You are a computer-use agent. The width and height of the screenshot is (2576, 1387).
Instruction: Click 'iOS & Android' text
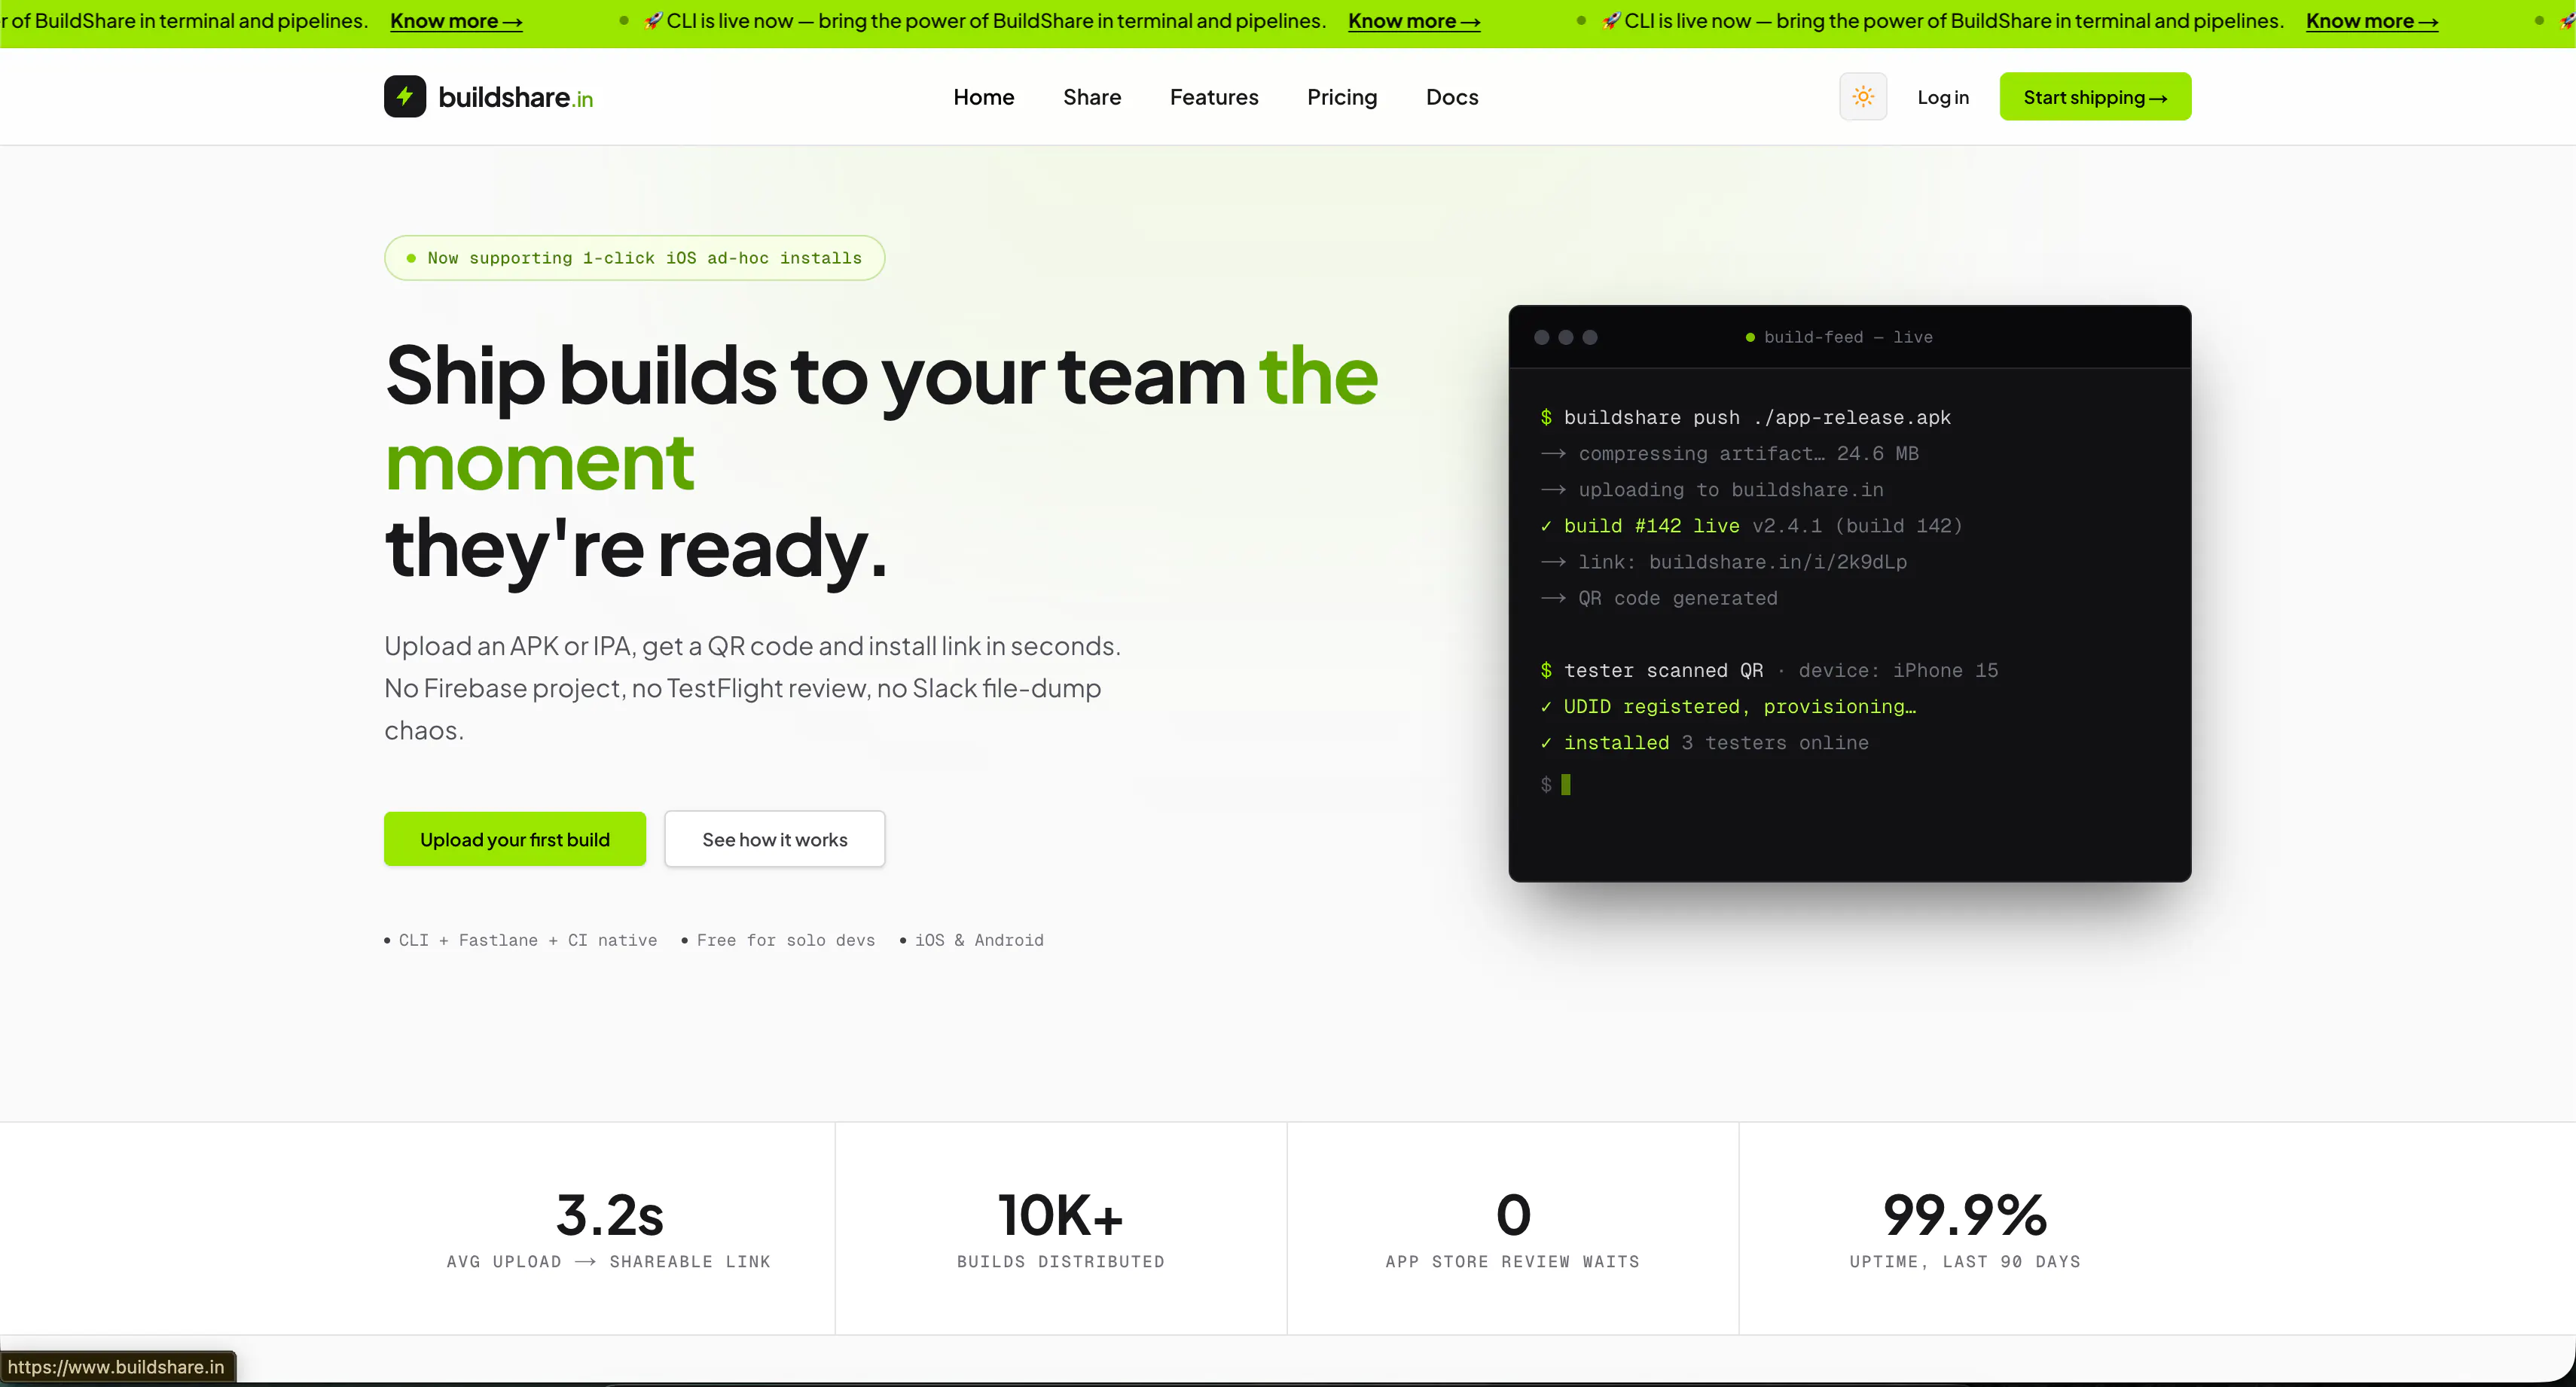(979, 940)
